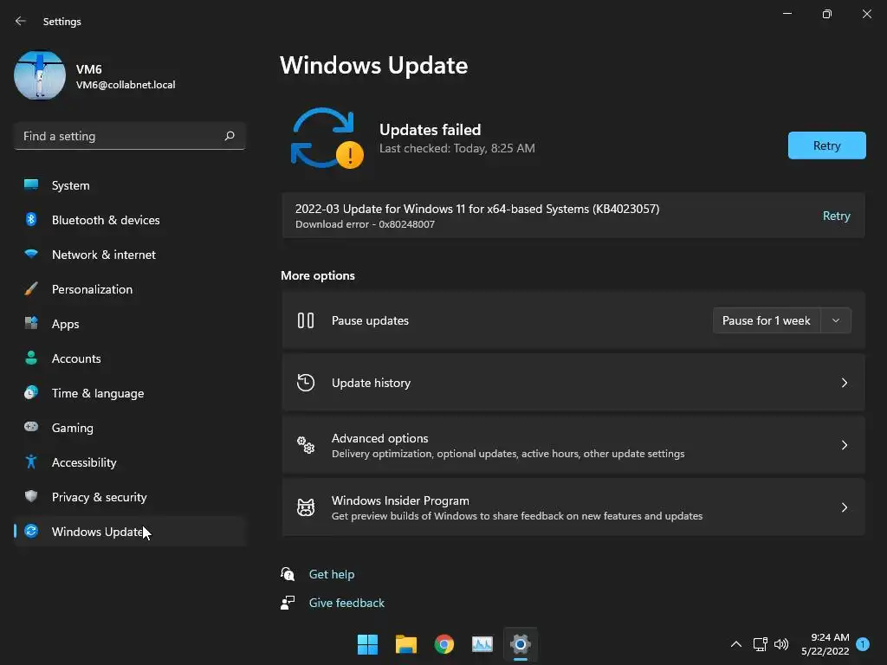Expand the Windows Insider Program chevron

coord(844,507)
